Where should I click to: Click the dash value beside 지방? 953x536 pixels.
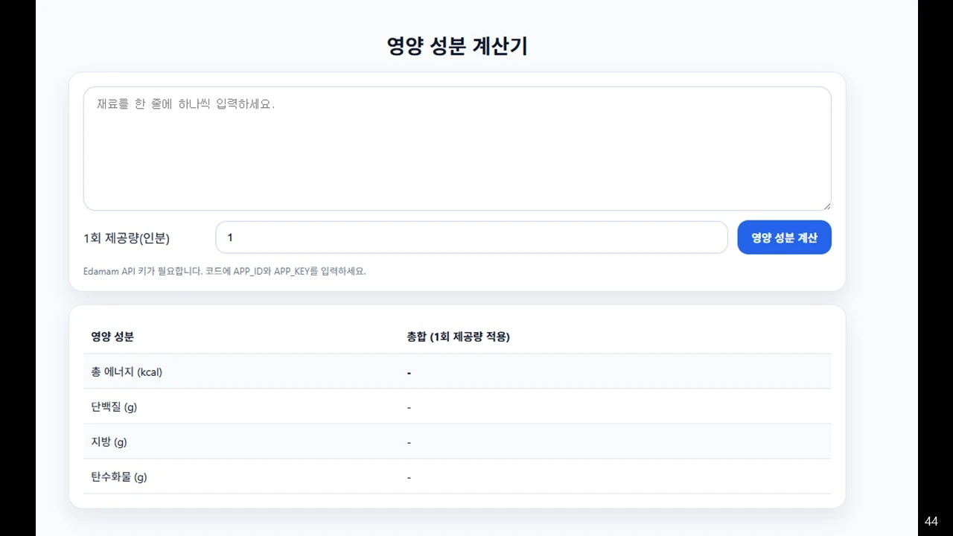(x=408, y=441)
